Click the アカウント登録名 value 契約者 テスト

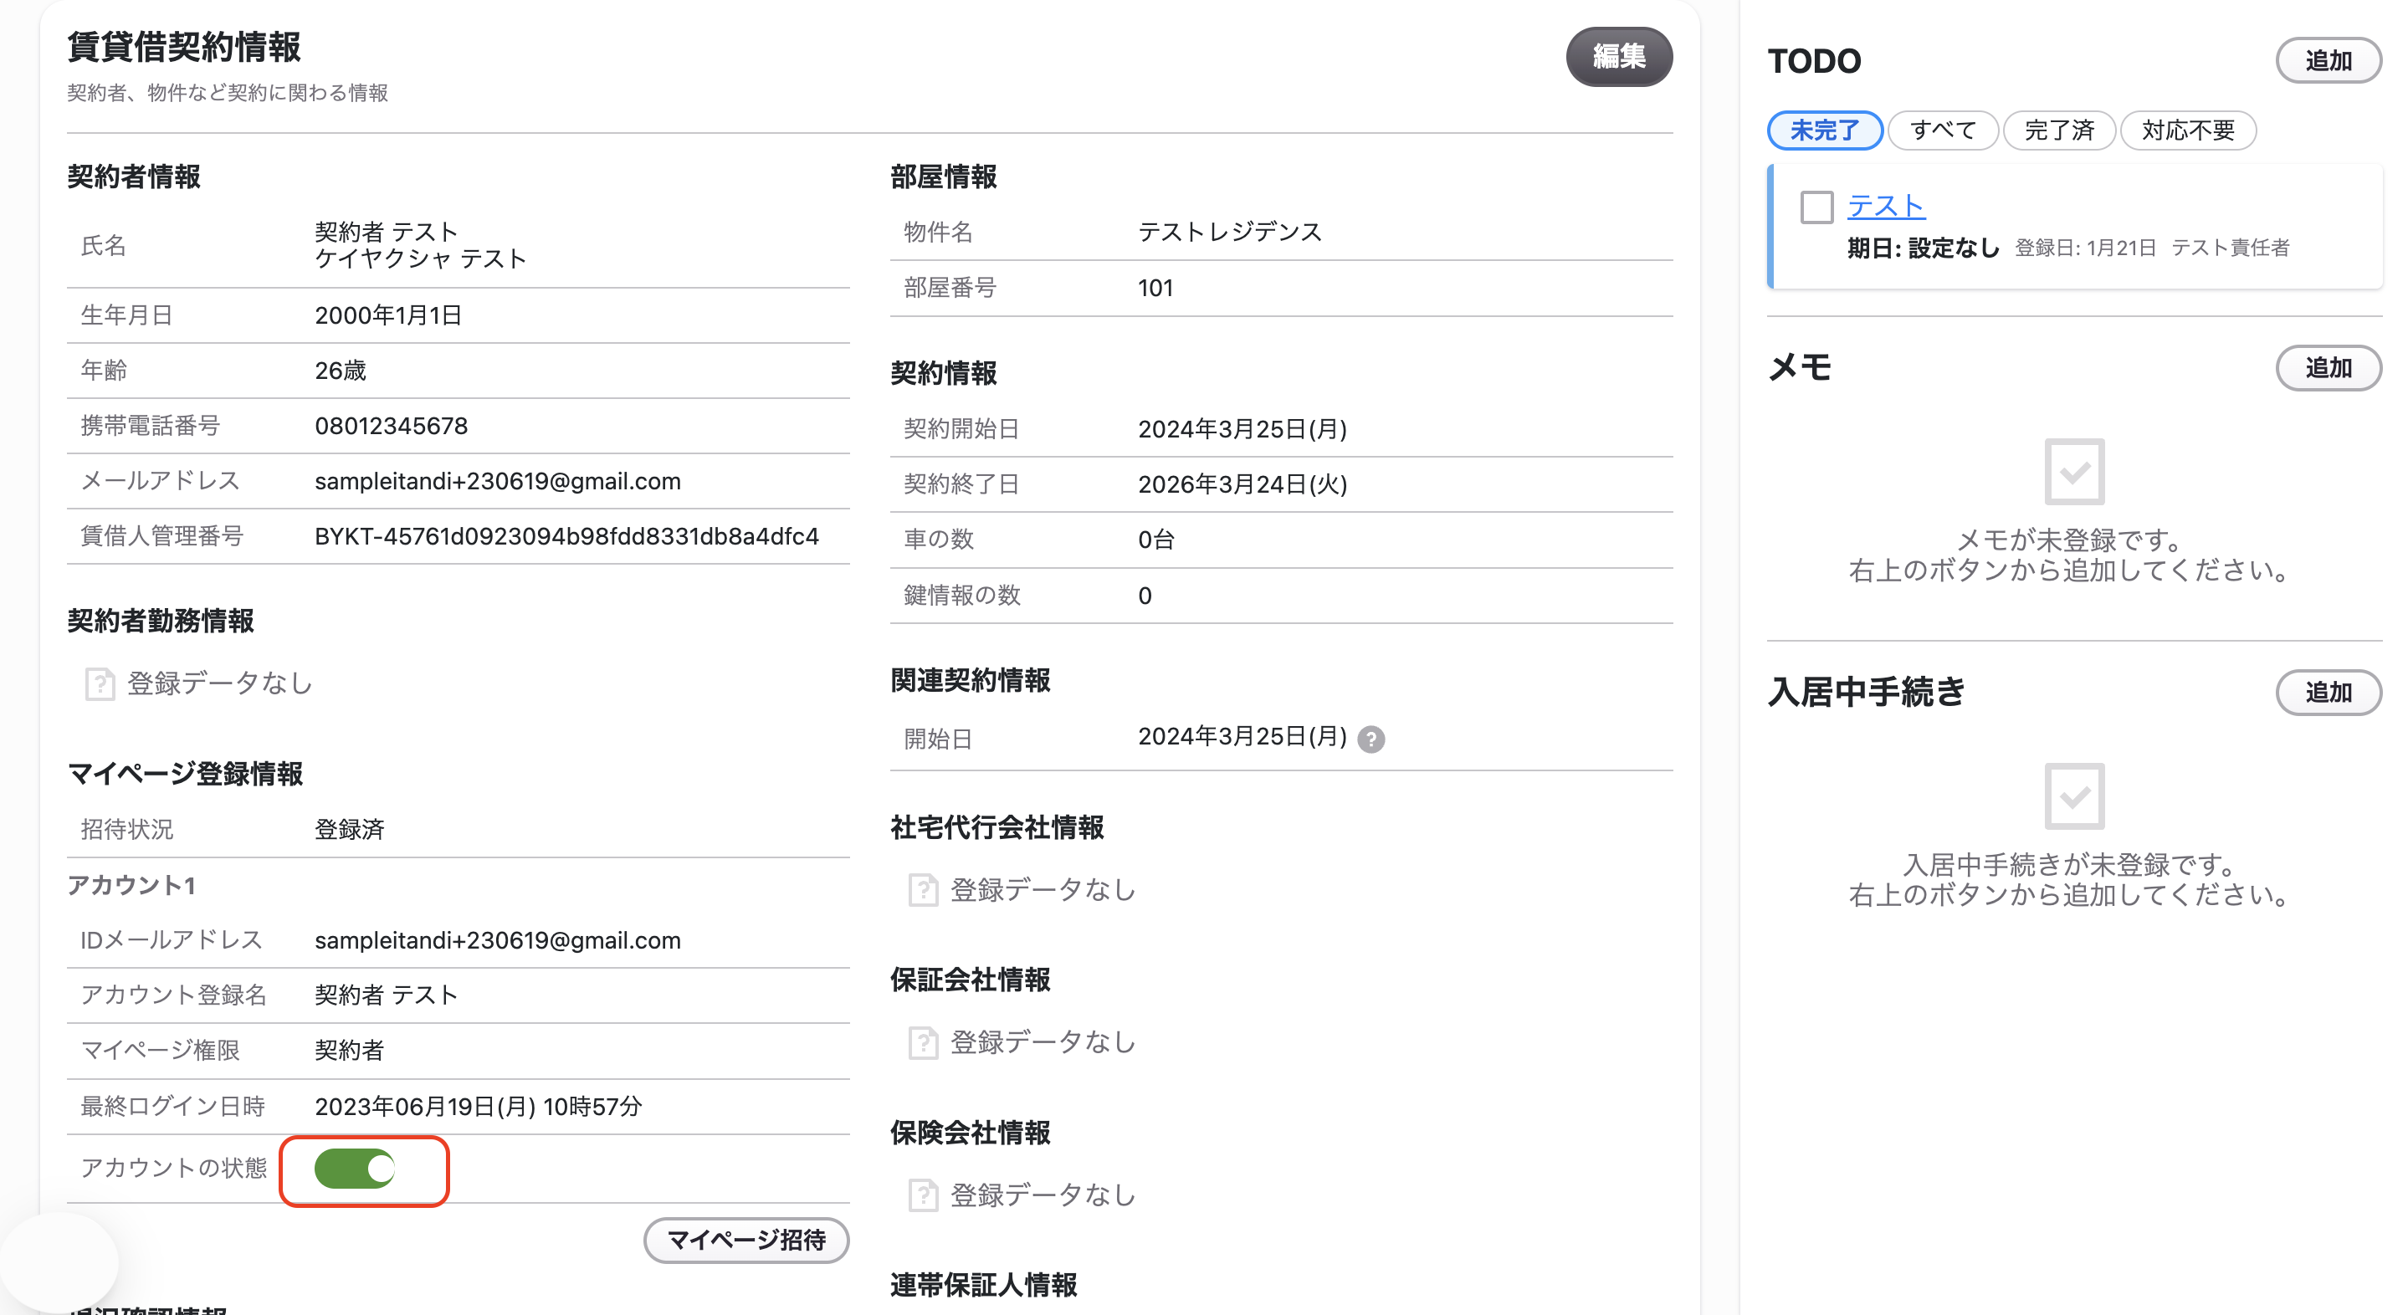point(386,995)
